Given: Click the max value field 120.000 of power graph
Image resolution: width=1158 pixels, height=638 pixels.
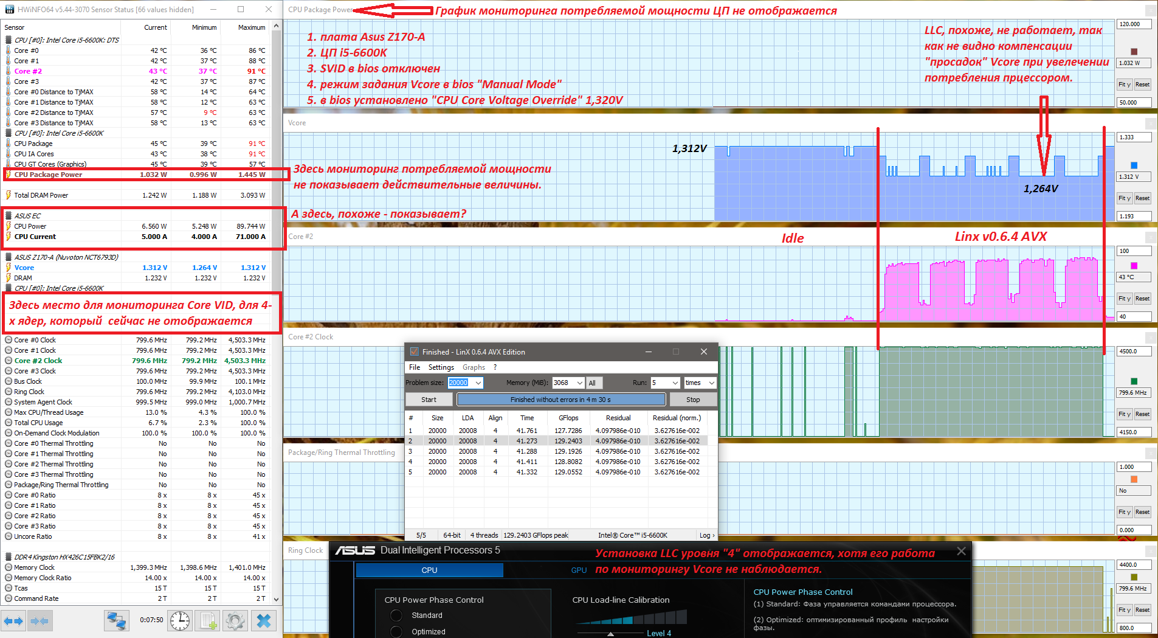Looking at the screenshot, I should (1134, 24).
